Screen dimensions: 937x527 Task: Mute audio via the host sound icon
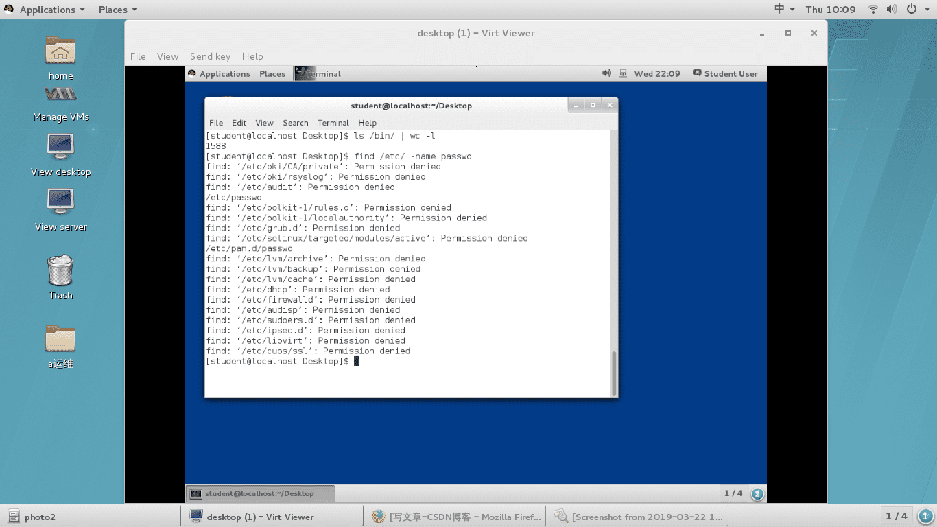[893, 9]
